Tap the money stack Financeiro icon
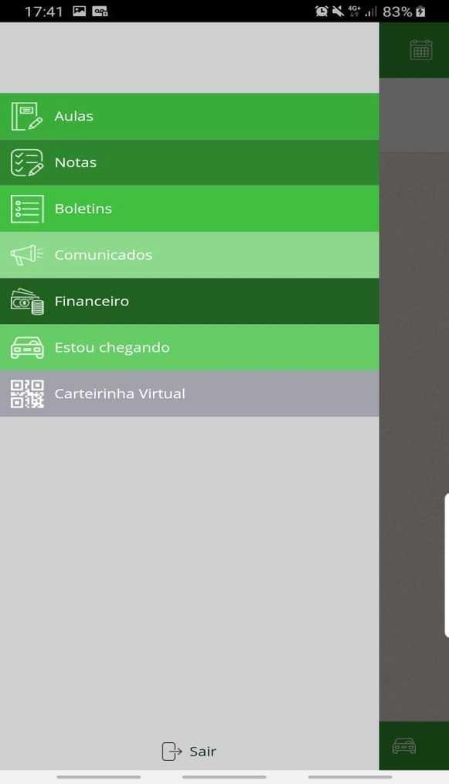 click(27, 302)
